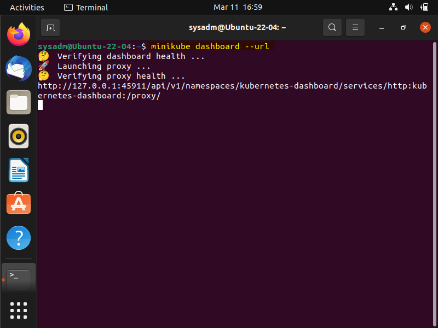
Task: Click the dashboard proxy URL in the output
Action: [232, 91]
